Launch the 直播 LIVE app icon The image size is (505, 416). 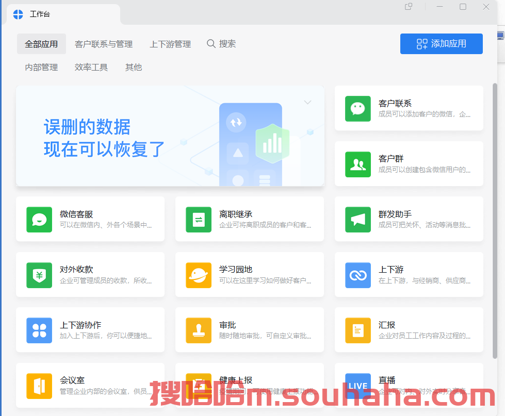358,385
